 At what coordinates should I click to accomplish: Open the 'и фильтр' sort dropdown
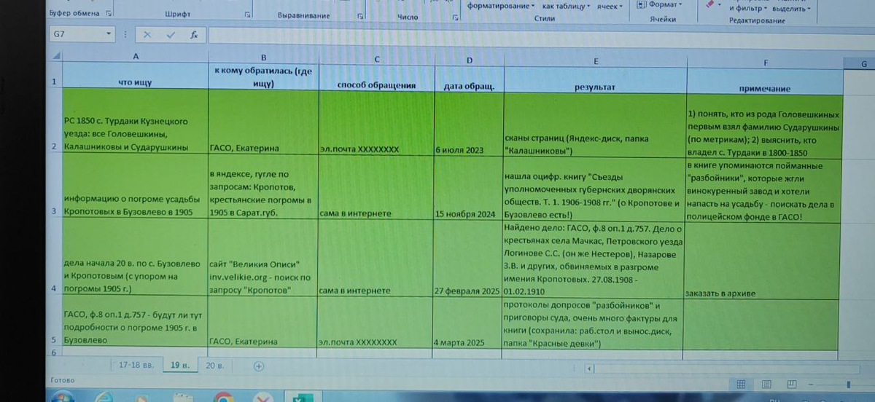748,8
